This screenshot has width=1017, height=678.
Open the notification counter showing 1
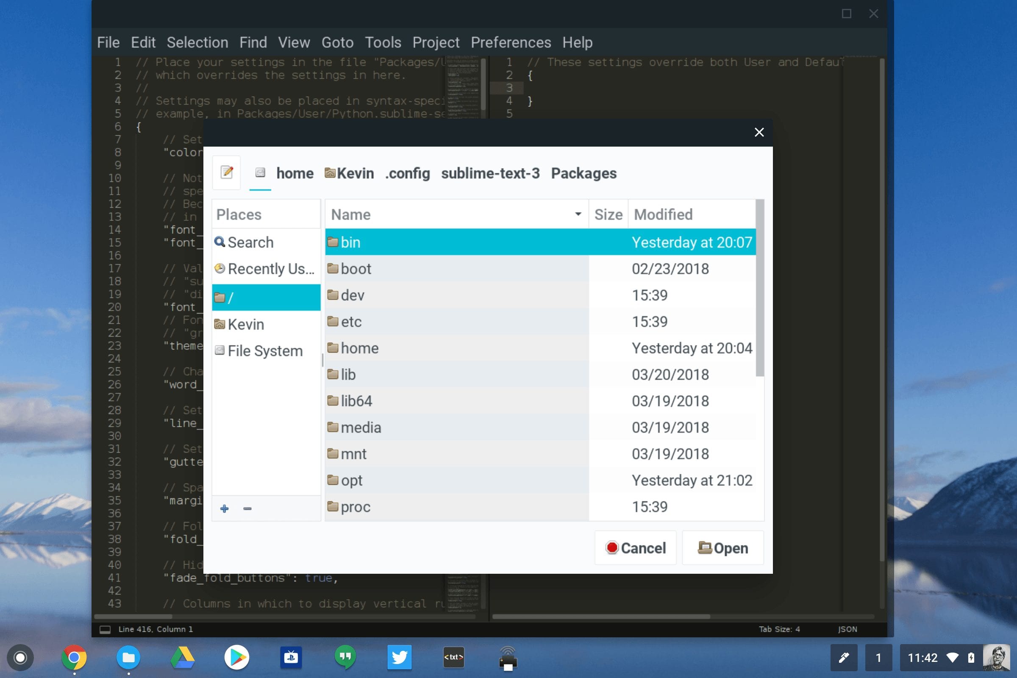click(878, 658)
